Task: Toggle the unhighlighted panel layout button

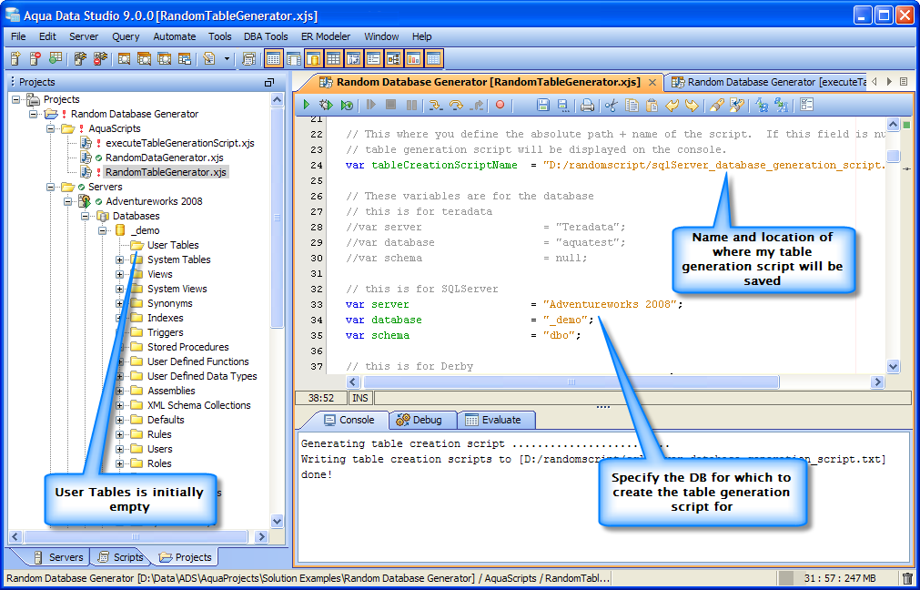Action: pos(294,58)
